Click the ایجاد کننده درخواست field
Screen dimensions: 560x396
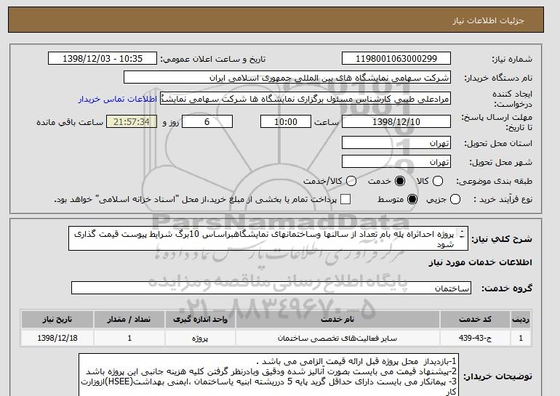pyautogui.click(x=305, y=99)
